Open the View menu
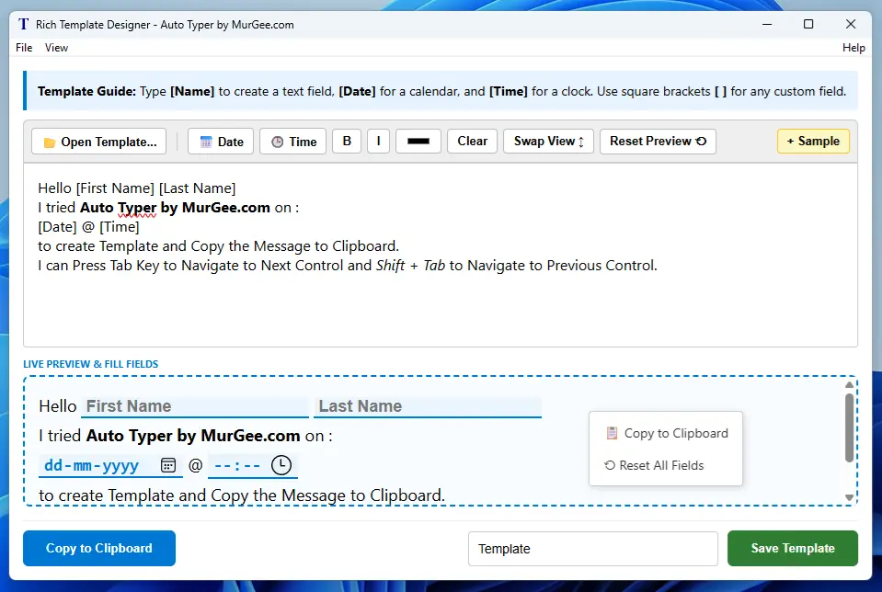This screenshot has height=592, width=882. click(x=56, y=47)
